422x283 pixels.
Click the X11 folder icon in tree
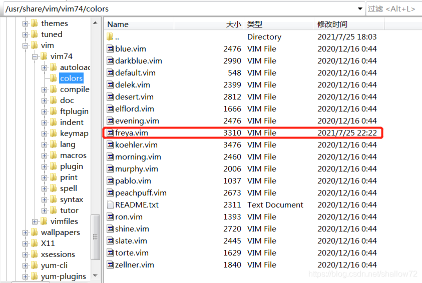pos(34,243)
